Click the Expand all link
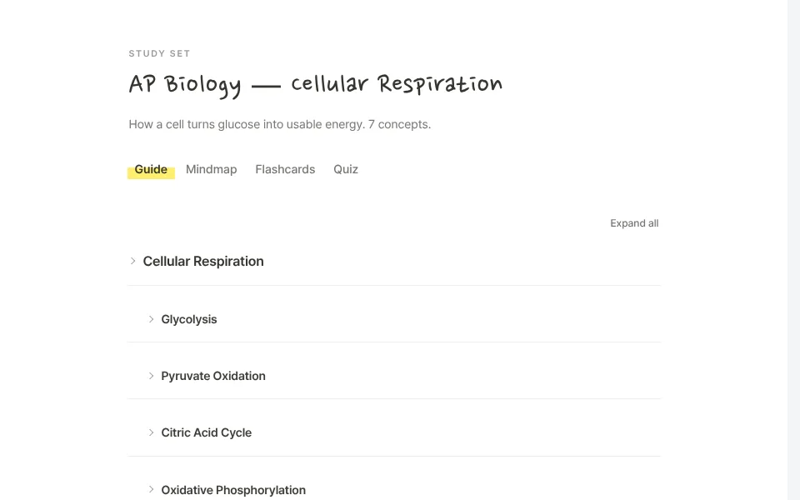This screenshot has width=800, height=500. (634, 223)
